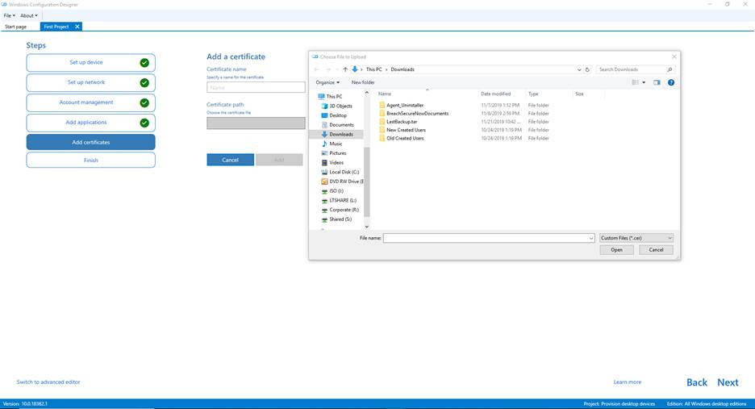Click the Certificate name input field
This screenshot has width=755, height=409.
pos(256,87)
